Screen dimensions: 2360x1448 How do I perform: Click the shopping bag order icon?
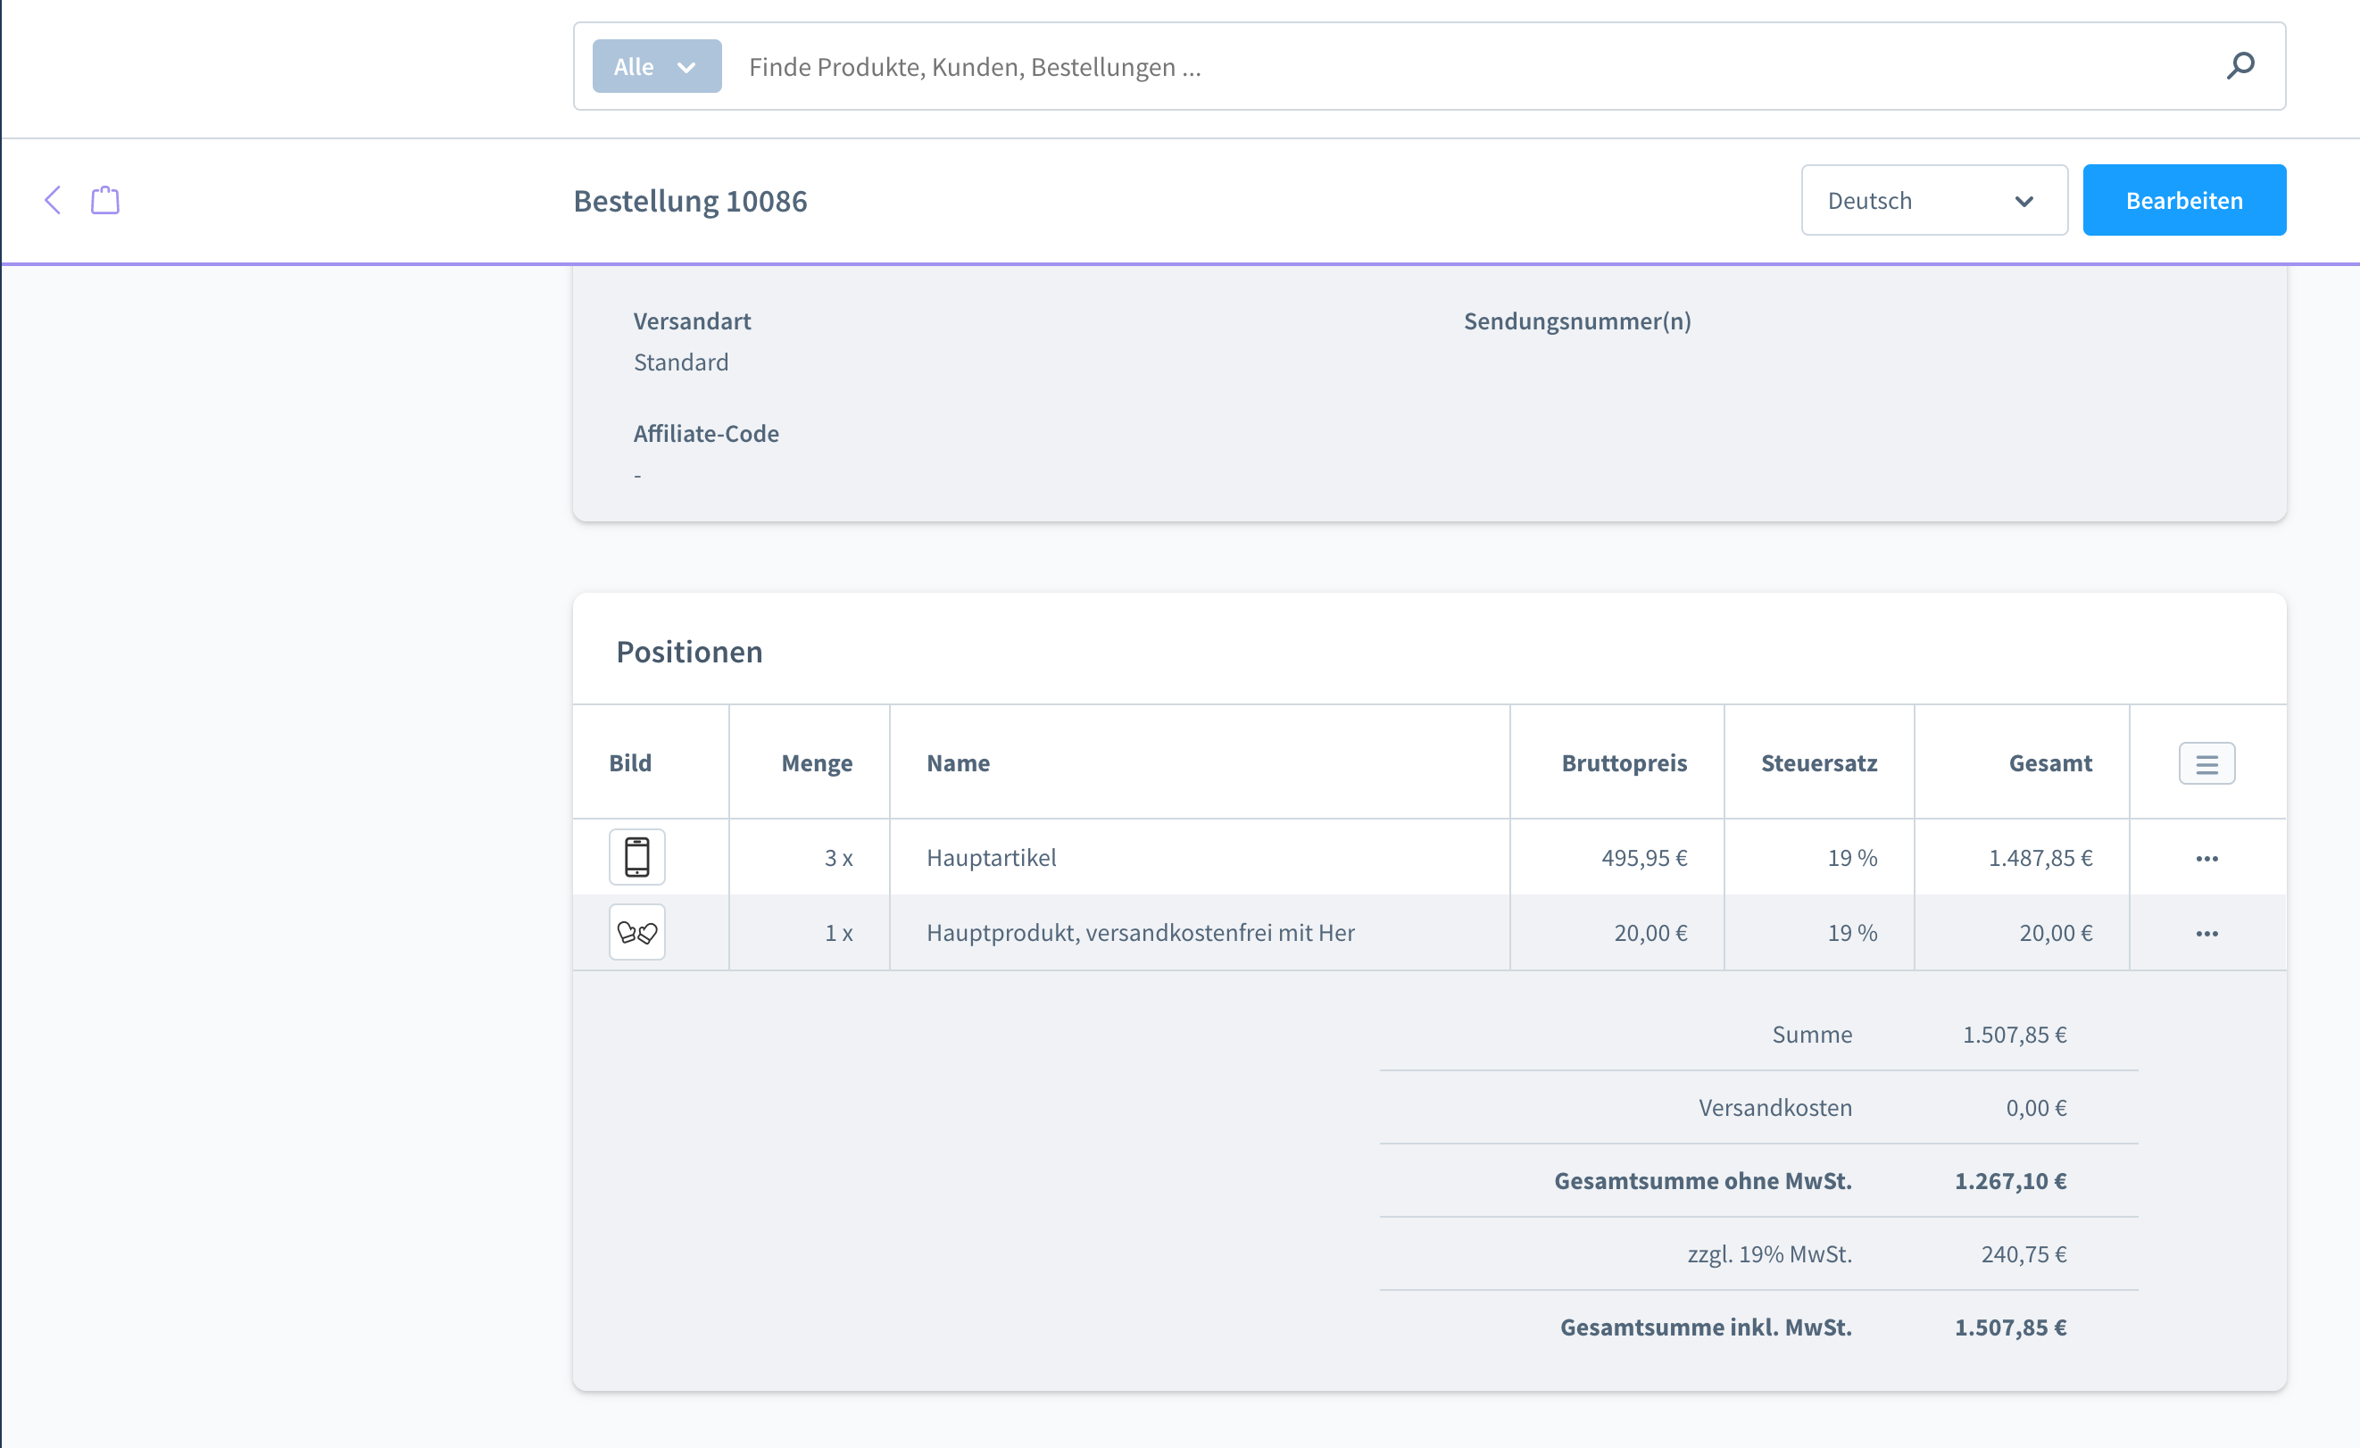105,200
